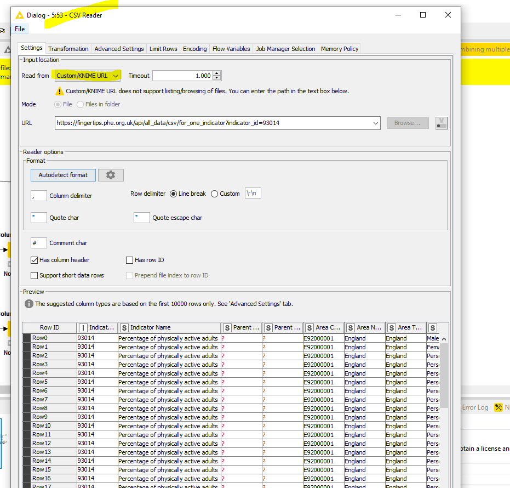Click the Error Log icon behind the dialog
This screenshot has height=488, width=510.
click(x=475, y=407)
